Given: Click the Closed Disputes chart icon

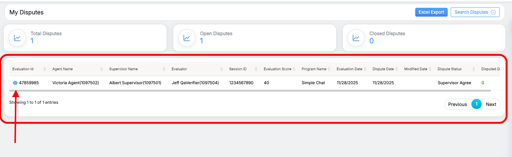Looking at the screenshot, I should 356,38.
